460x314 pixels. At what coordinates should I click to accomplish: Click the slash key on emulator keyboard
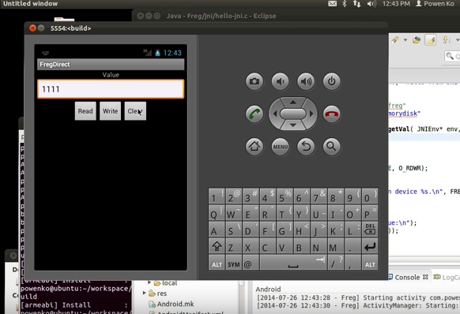336,263
